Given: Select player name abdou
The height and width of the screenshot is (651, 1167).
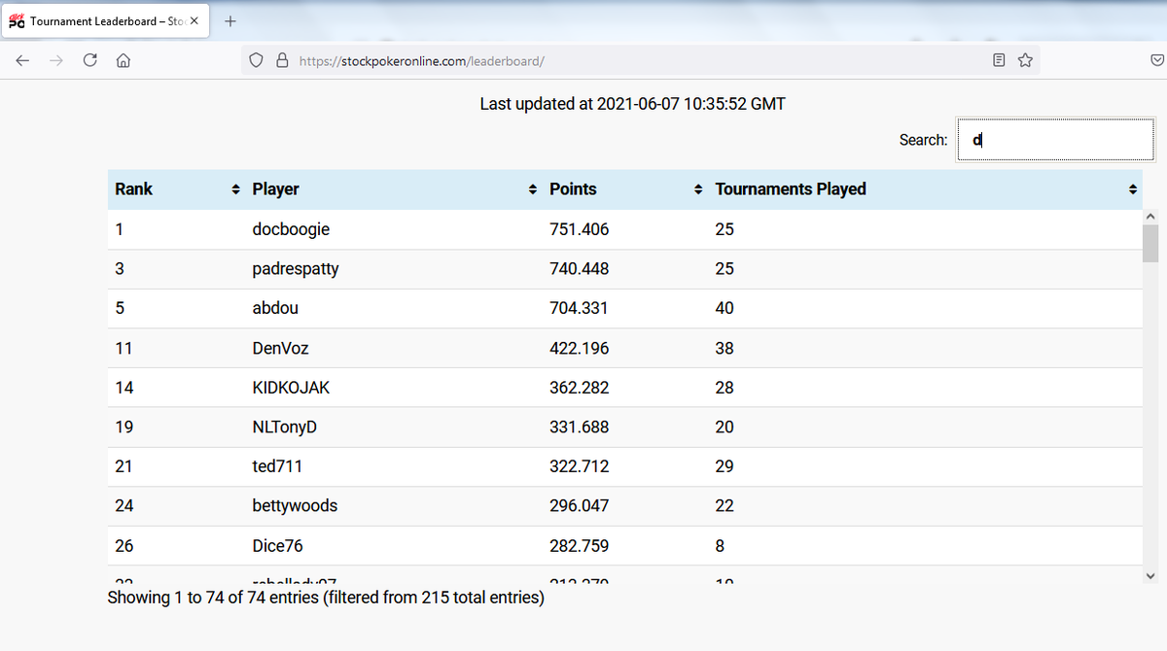Looking at the screenshot, I should 275,308.
